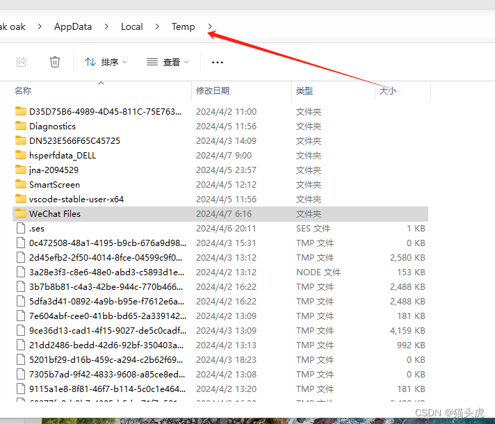The height and width of the screenshot is (424, 495).
Task: Open the 查看 view dropdown
Action: pyautogui.click(x=168, y=62)
